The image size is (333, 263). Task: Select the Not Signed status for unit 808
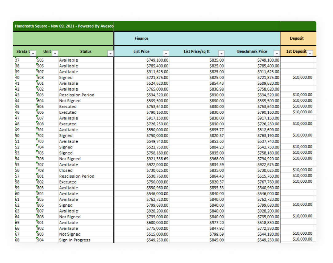(86, 217)
